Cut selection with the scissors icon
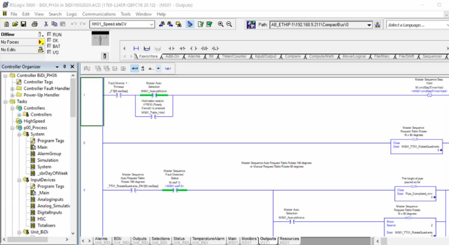Viewport: 449px width, 245px height. coord(46,24)
